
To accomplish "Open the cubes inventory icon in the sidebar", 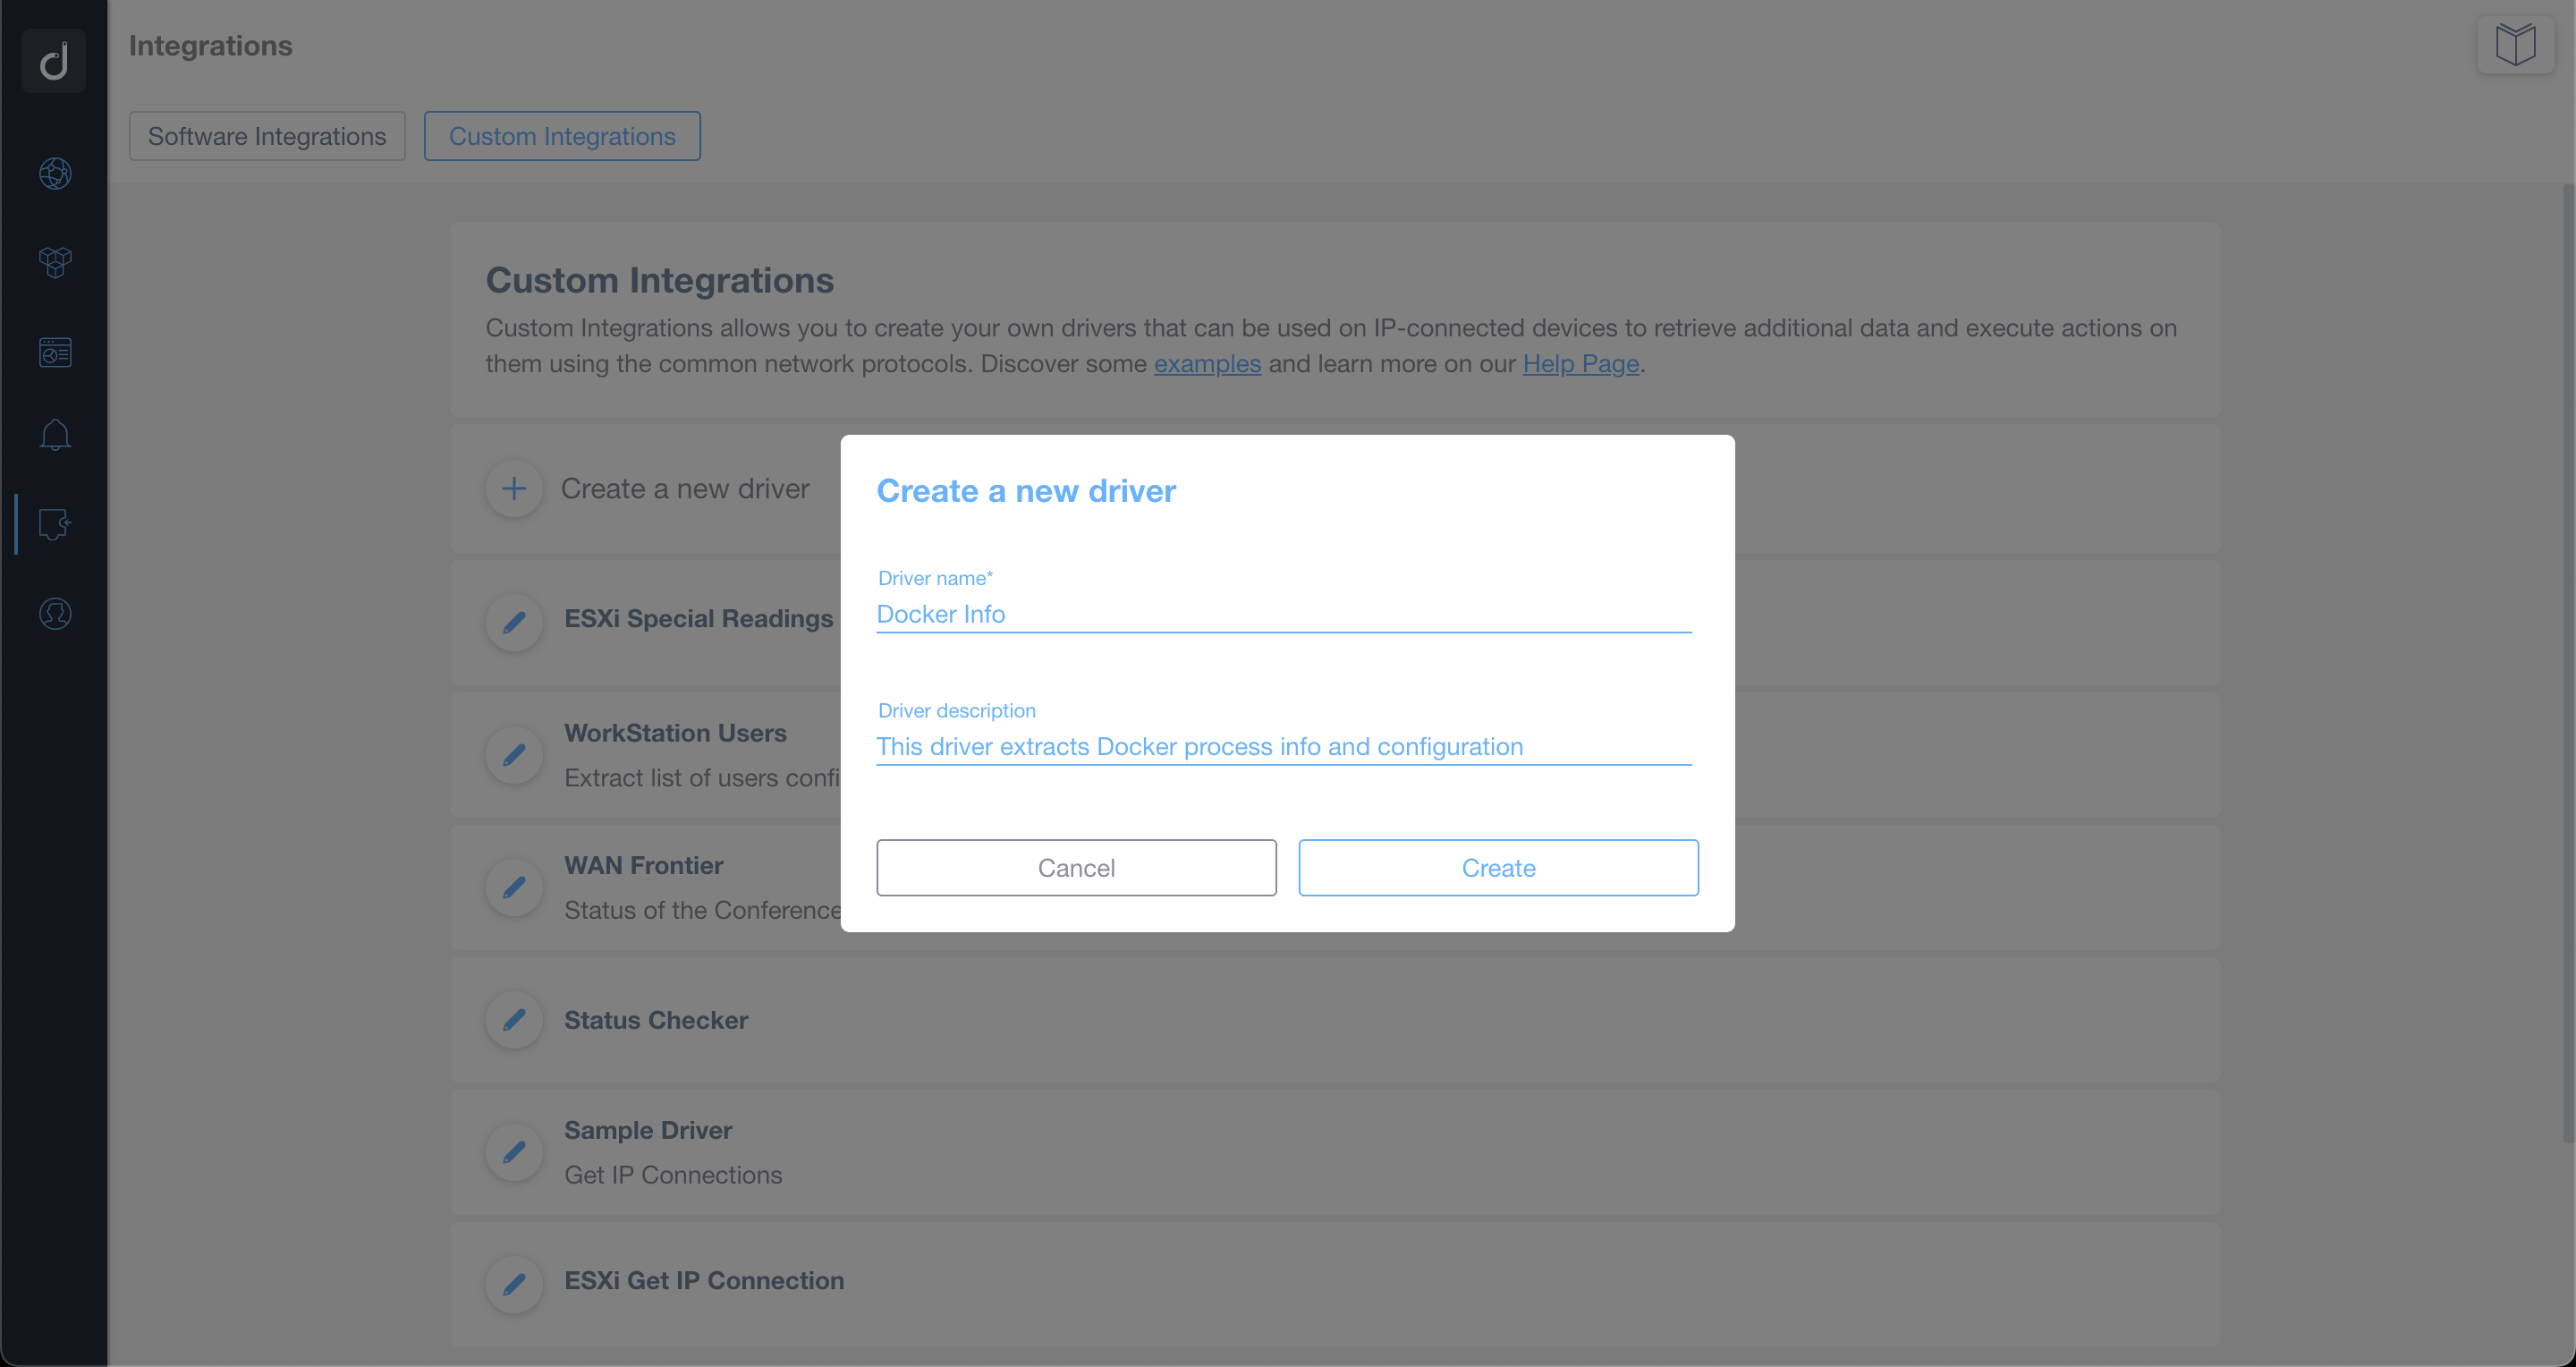I will (55, 262).
